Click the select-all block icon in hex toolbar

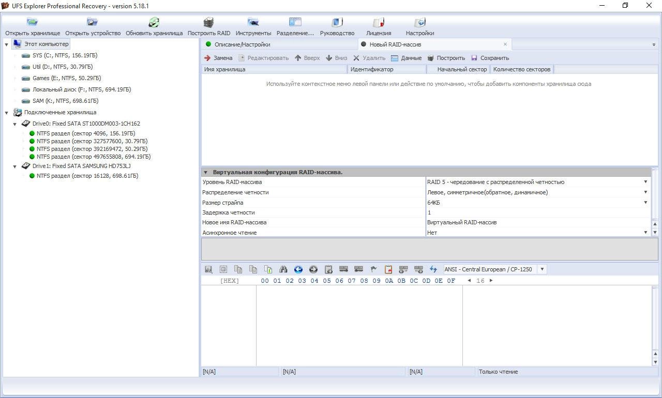coord(223,269)
